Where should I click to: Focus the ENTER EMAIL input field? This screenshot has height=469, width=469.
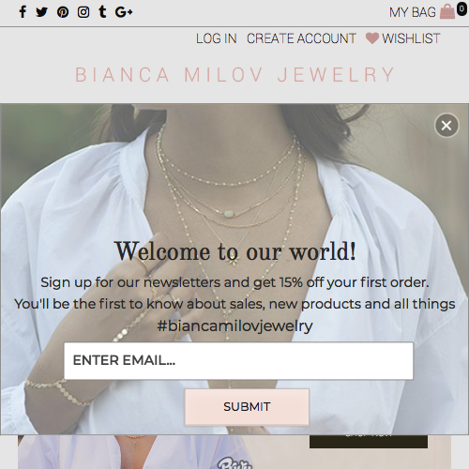click(238, 360)
